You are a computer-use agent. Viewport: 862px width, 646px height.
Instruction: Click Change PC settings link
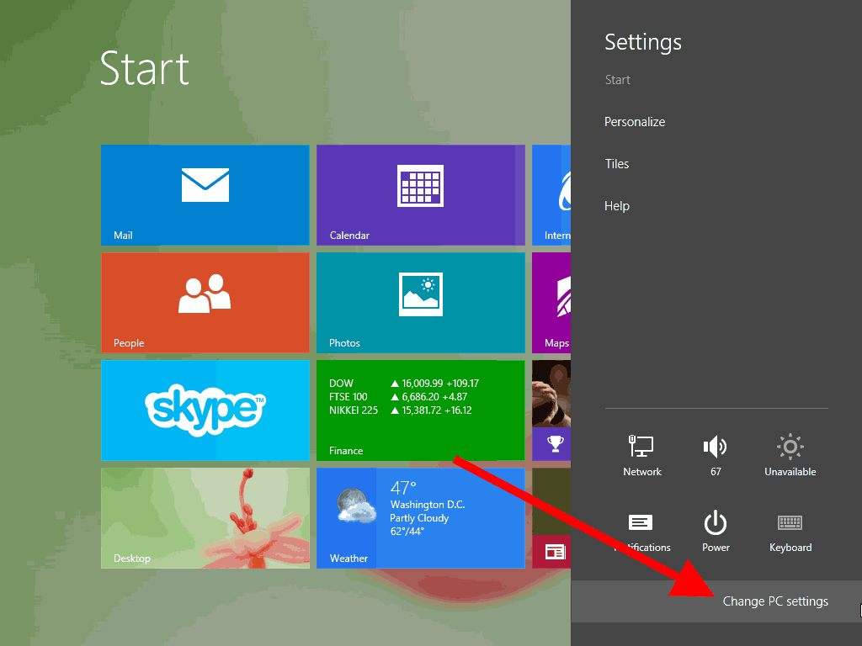(775, 601)
